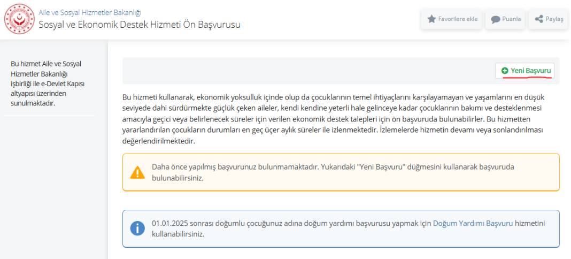The height and width of the screenshot is (259, 571).
Task: Open the Doğum Yardımı Başvuru link
Action: [473, 223]
